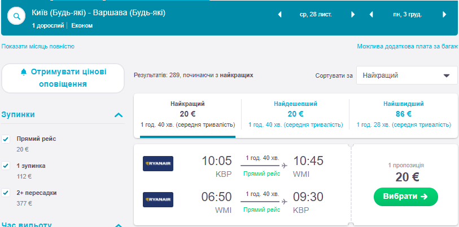Click Отримувати цінові оповіщення button
This screenshot has width=459, height=227.
63,78
